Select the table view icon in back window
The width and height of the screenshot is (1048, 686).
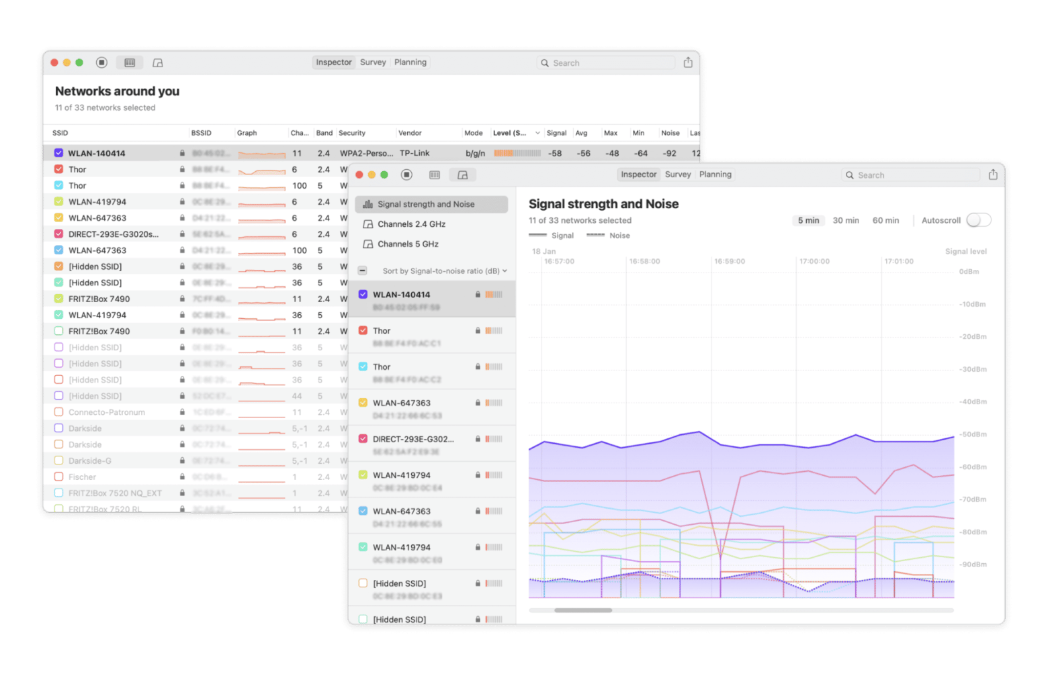130,62
